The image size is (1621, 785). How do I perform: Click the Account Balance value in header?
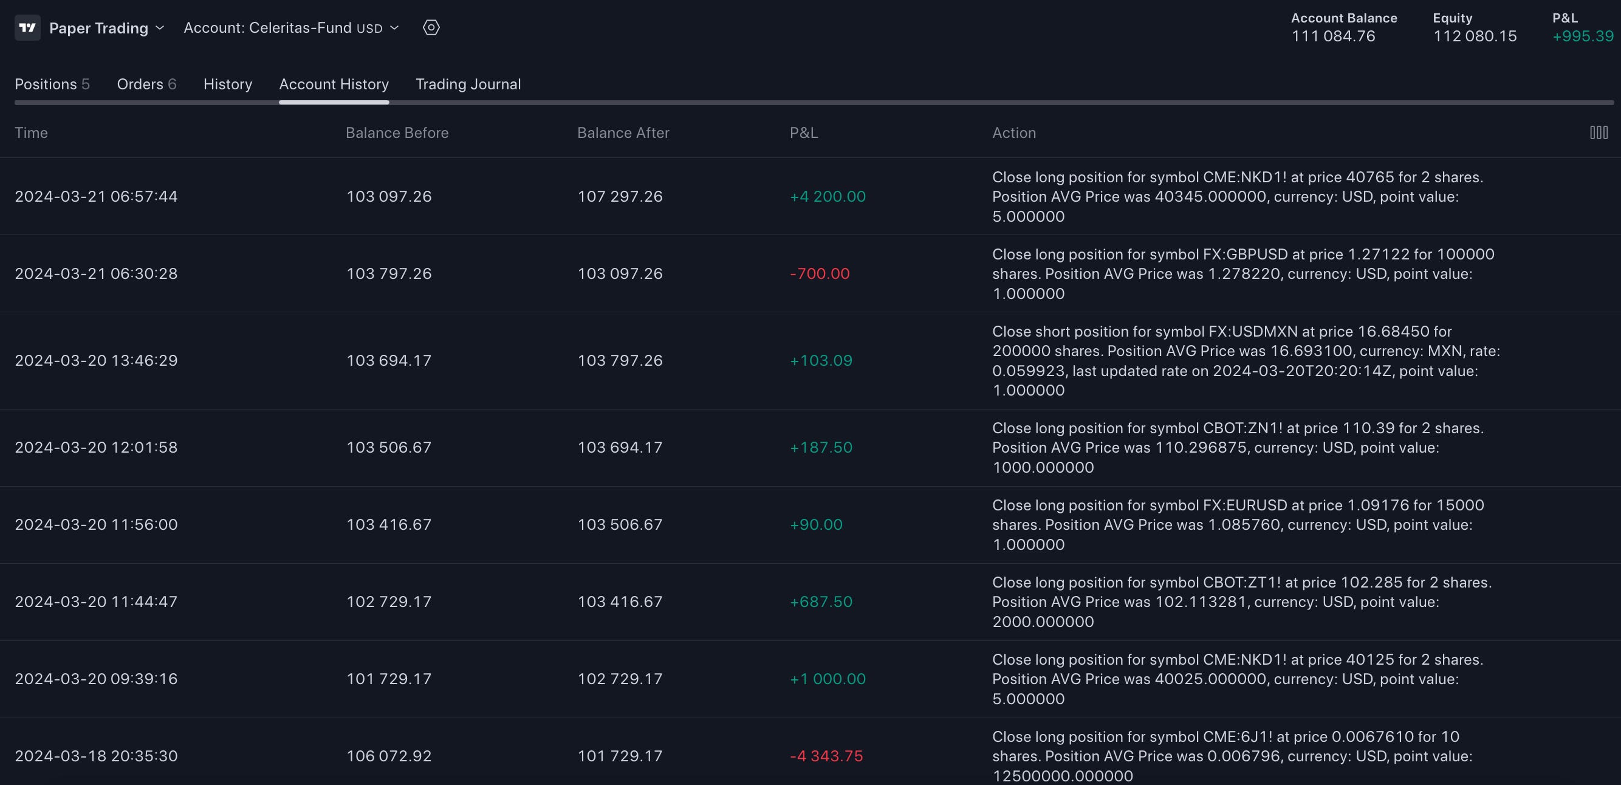[1333, 36]
